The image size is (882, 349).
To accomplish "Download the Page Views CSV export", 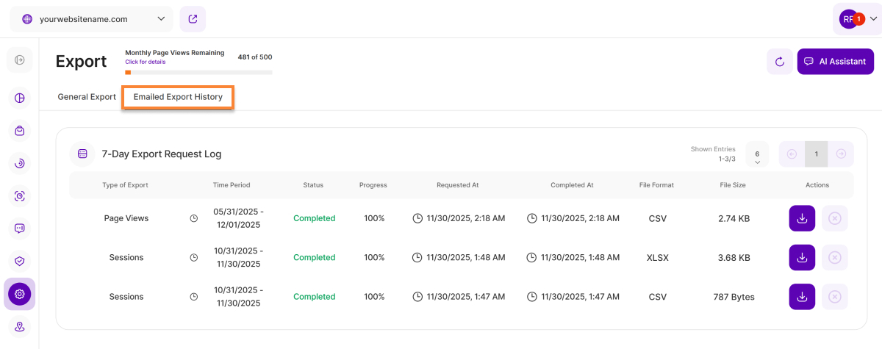I will pos(802,218).
